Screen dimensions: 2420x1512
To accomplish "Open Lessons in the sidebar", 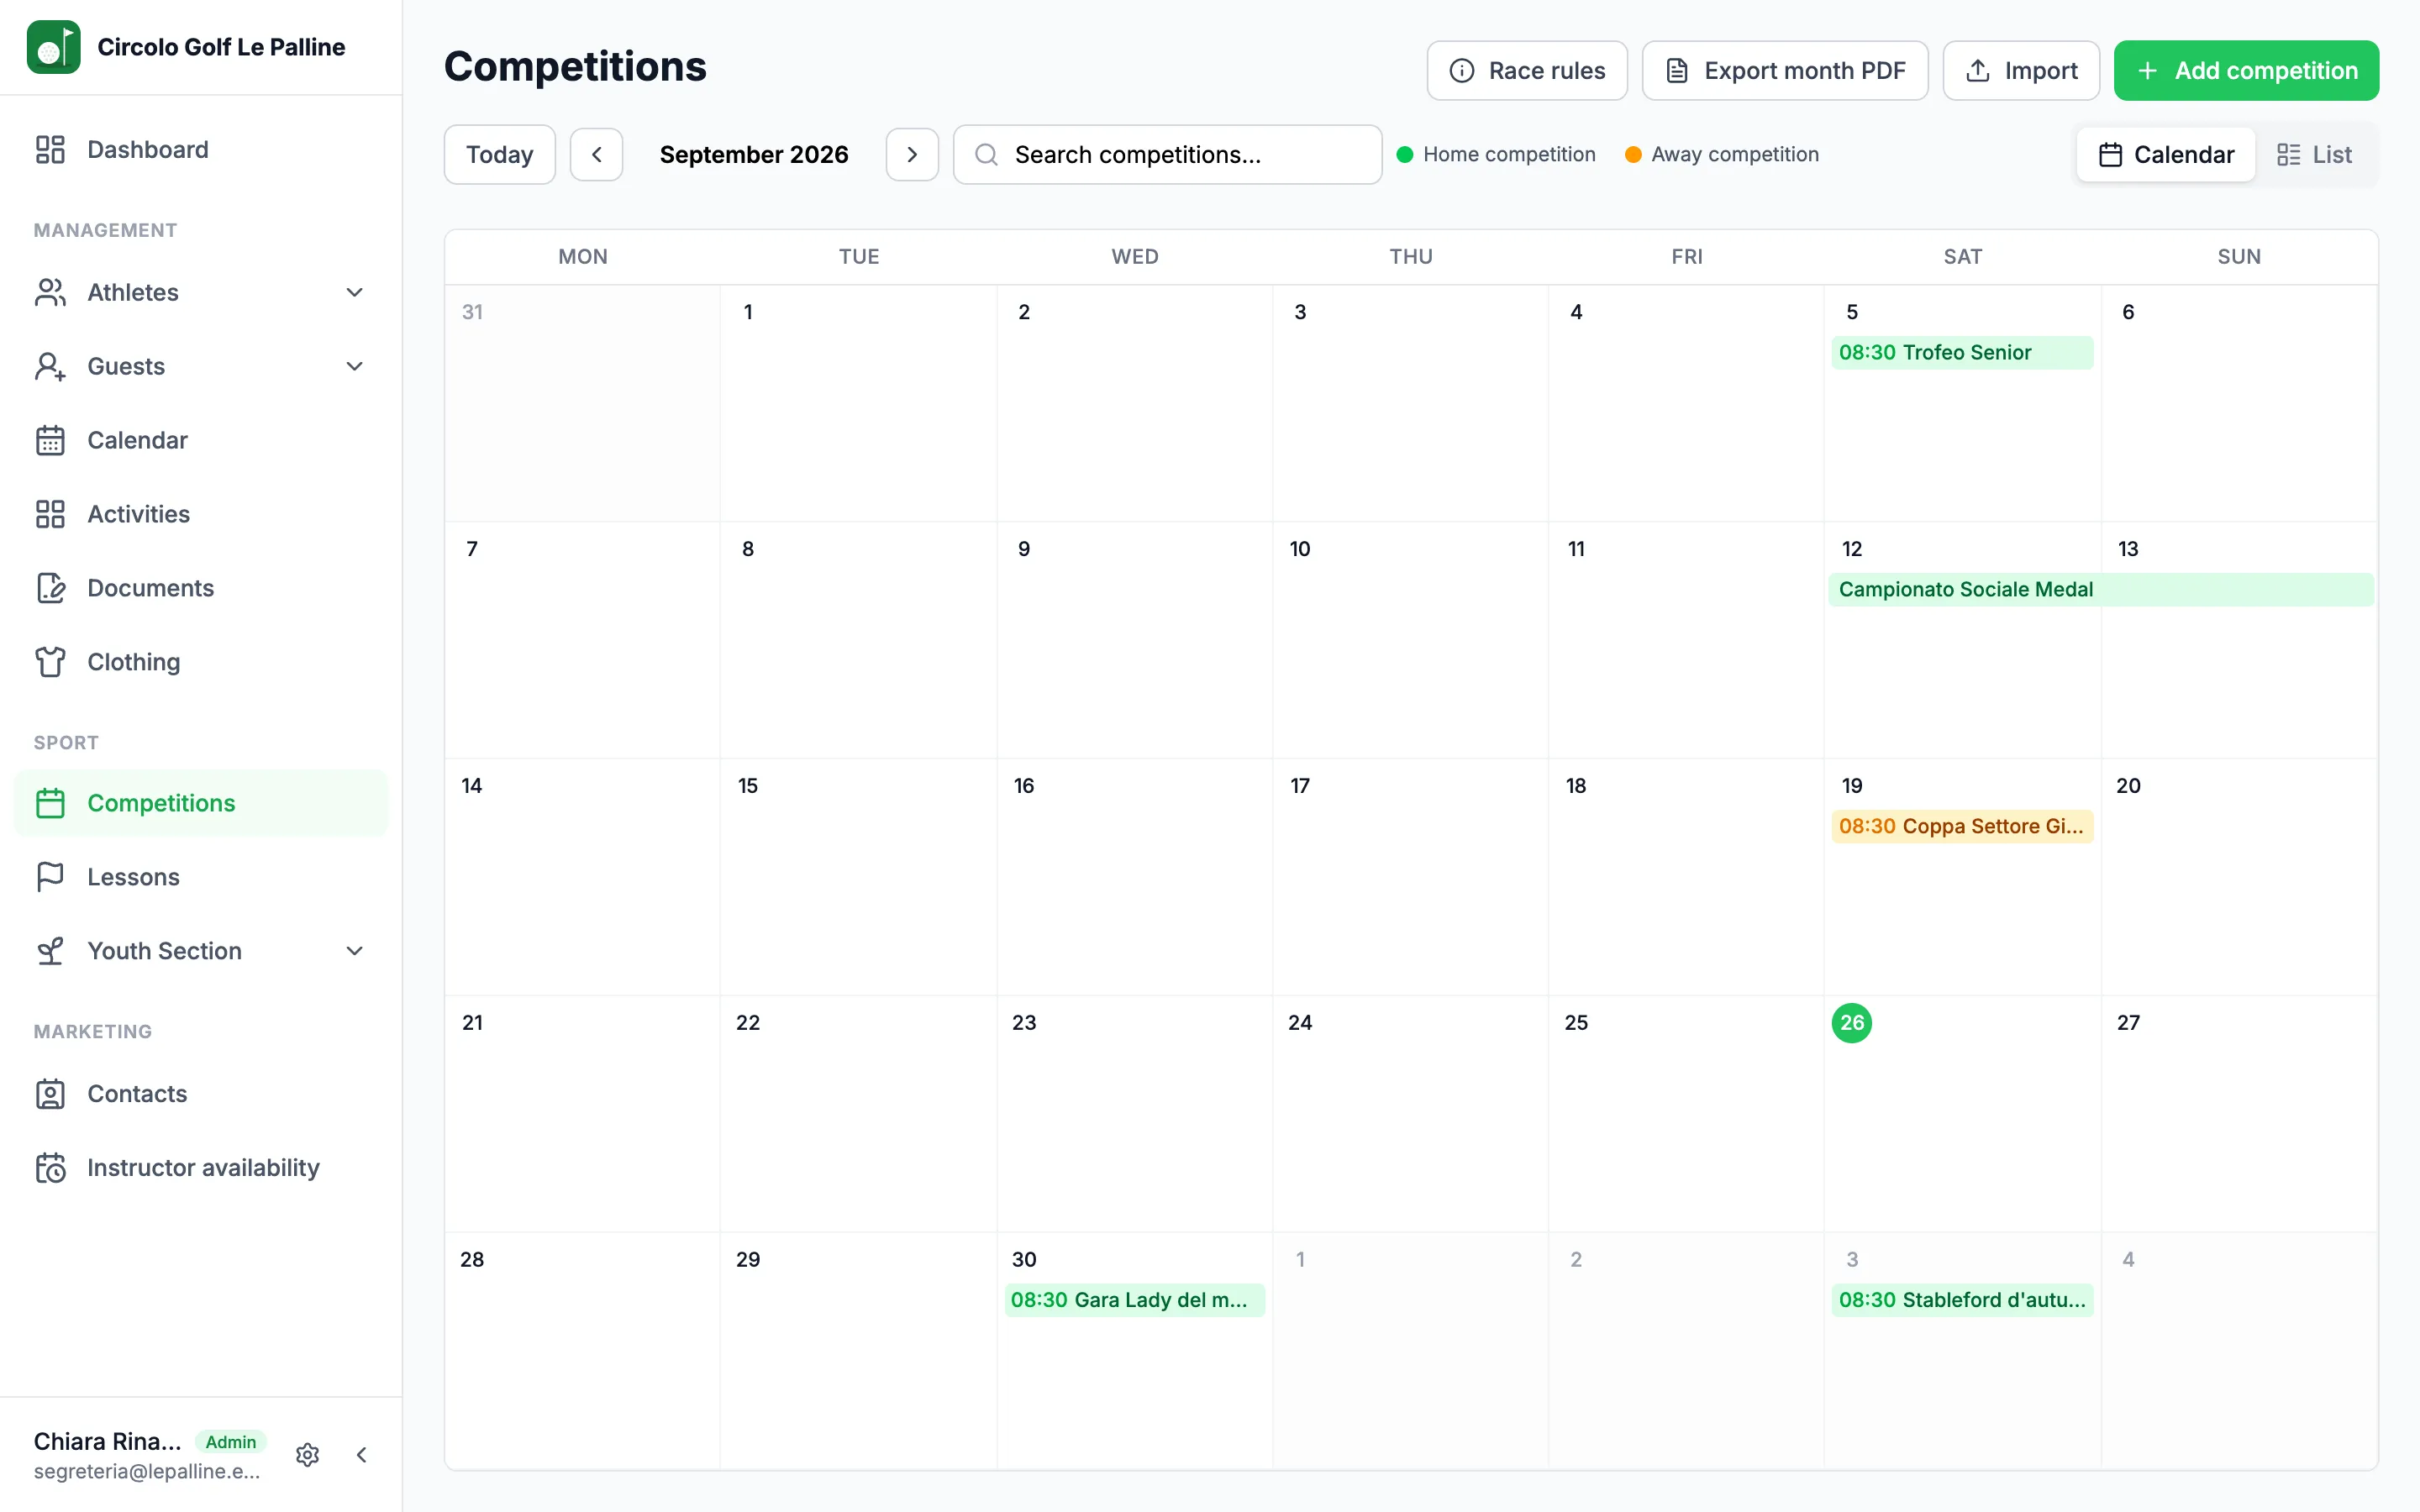I will tap(201, 877).
